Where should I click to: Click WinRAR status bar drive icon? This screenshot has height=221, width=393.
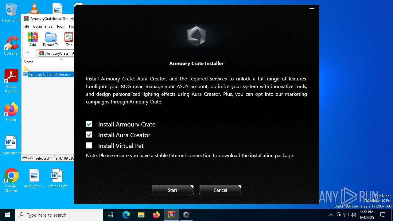point(25,158)
